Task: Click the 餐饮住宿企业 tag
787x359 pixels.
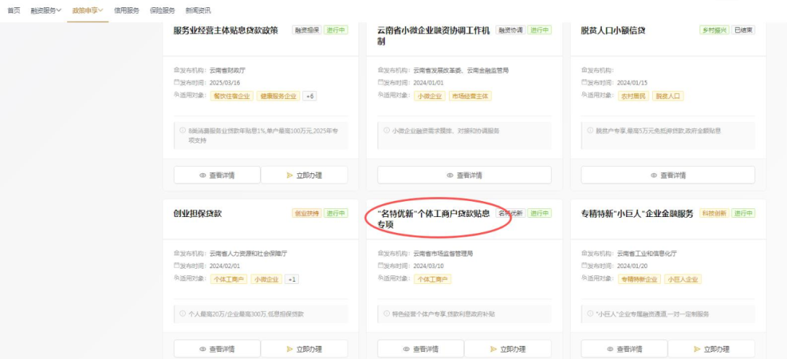Action: pyautogui.click(x=231, y=96)
